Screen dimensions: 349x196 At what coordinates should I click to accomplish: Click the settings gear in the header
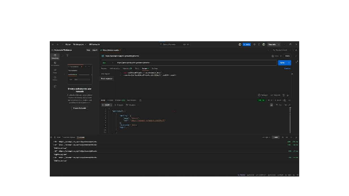point(255,44)
